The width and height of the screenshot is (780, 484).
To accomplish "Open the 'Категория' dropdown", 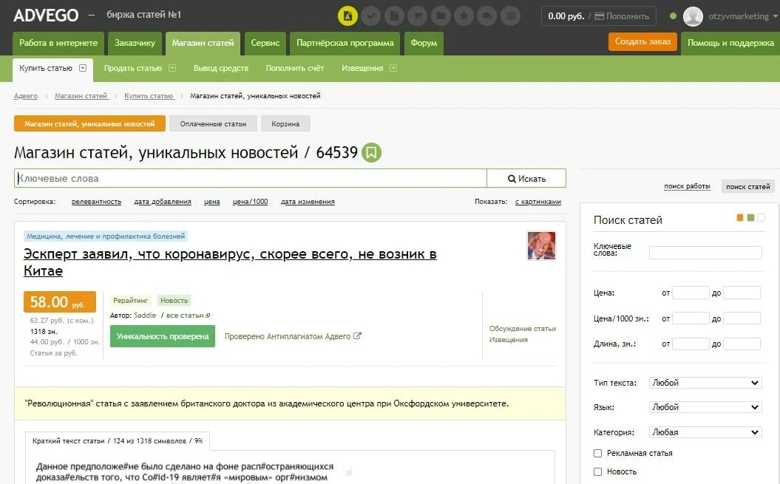I will (x=705, y=432).
